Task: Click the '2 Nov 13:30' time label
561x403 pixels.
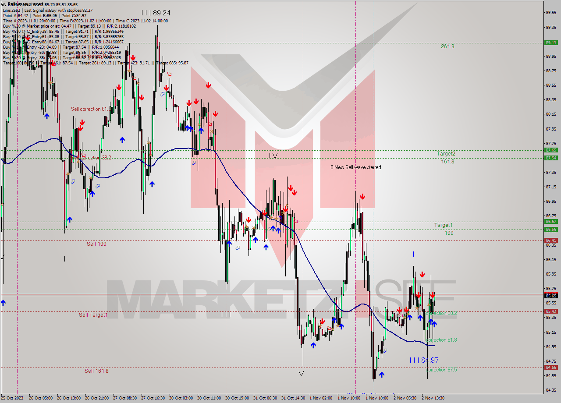Action: click(x=433, y=398)
